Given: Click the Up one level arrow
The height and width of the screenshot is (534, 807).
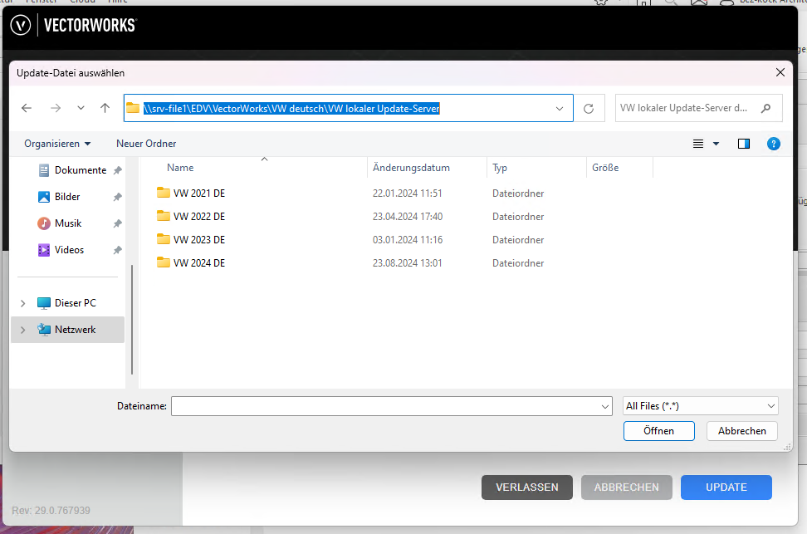Looking at the screenshot, I should click(x=105, y=108).
